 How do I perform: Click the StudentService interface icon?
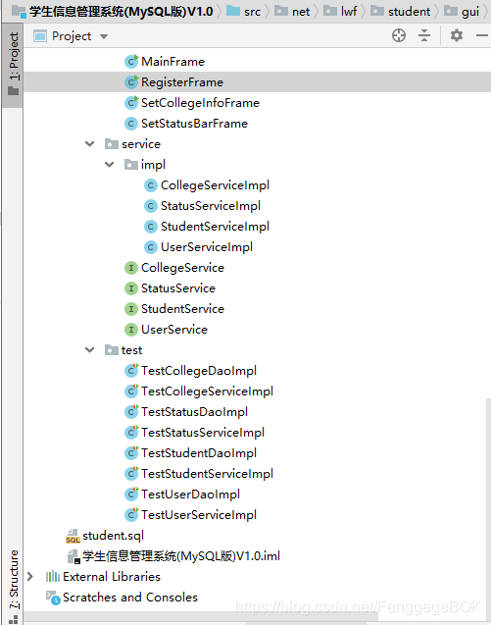[131, 309]
